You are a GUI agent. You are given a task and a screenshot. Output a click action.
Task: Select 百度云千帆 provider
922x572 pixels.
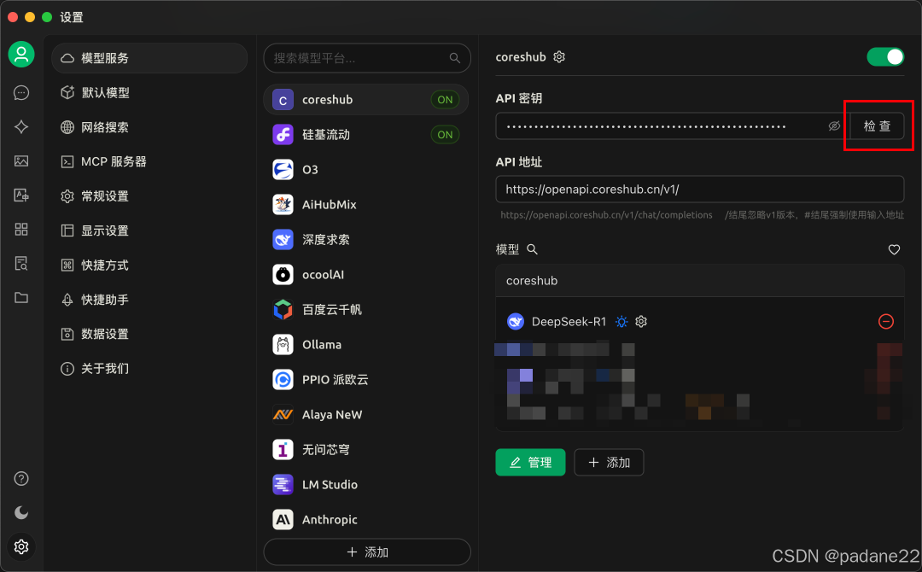click(x=365, y=310)
